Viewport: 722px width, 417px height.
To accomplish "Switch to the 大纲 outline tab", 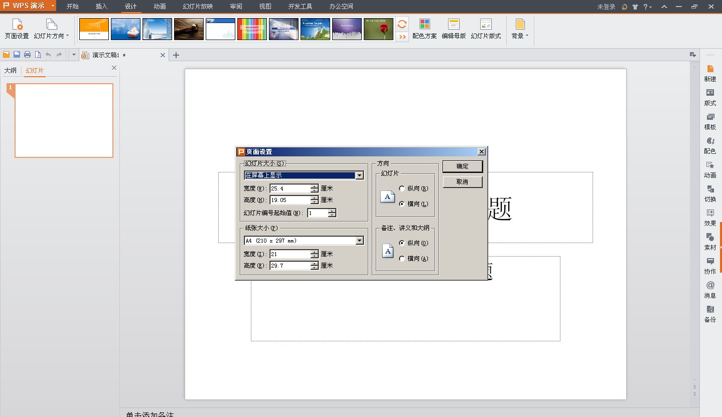I will click(11, 71).
